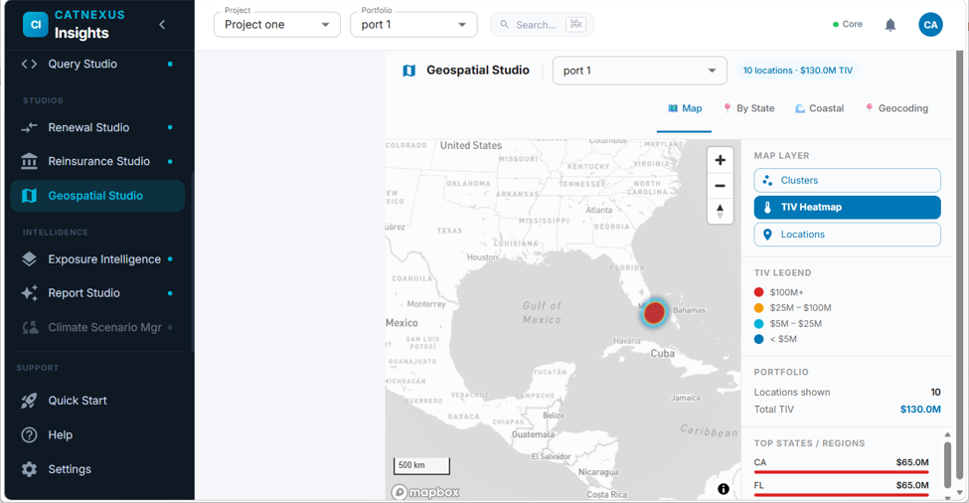969x503 pixels.
Task: Click the Mapbox logo on the map
Action: tap(425, 492)
